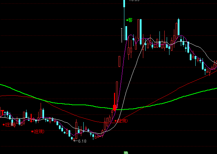The width and height of the screenshot is (217, 154).
Task: Click the cyan candle at the second peak
Action: pyautogui.click(x=178, y=28)
